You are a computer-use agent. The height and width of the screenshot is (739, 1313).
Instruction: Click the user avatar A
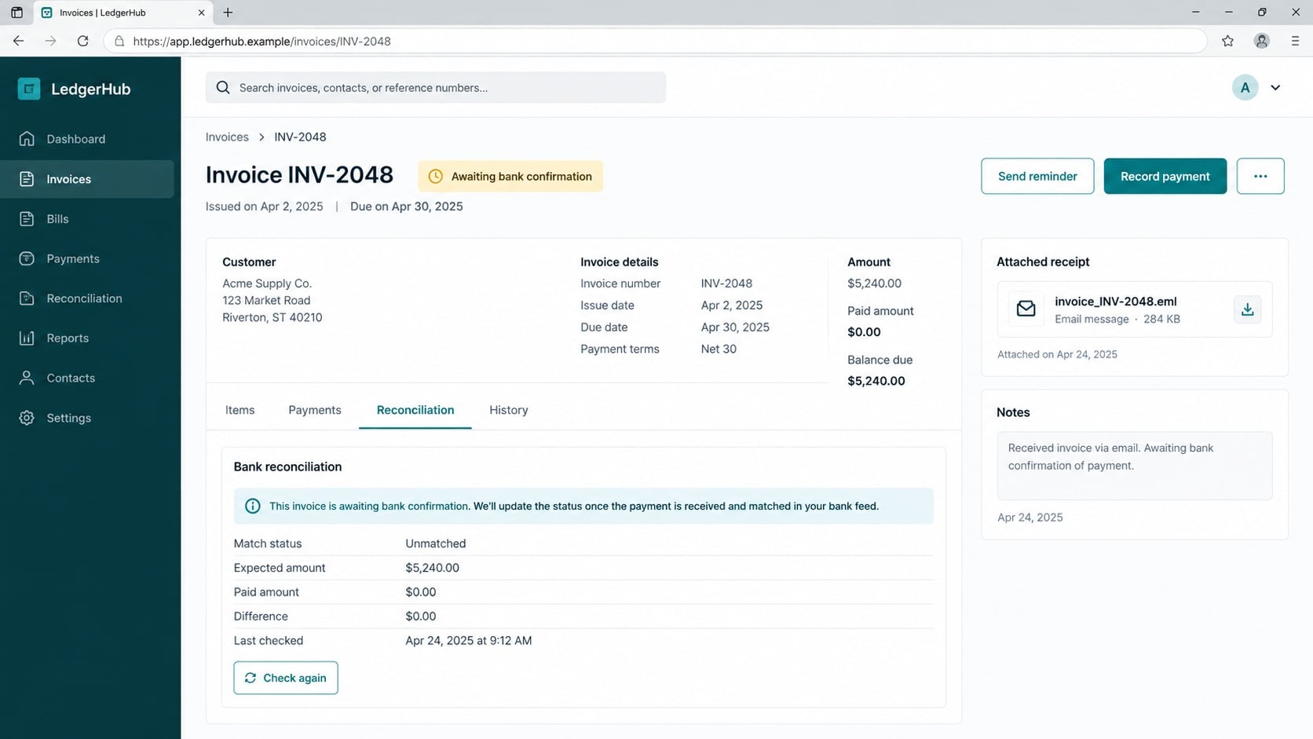pyautogui.click(x=1245, y=88)
